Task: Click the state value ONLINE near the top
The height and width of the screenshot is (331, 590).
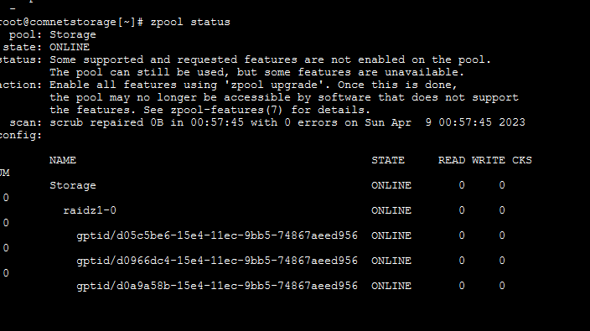Action: [x=70, y=48]
